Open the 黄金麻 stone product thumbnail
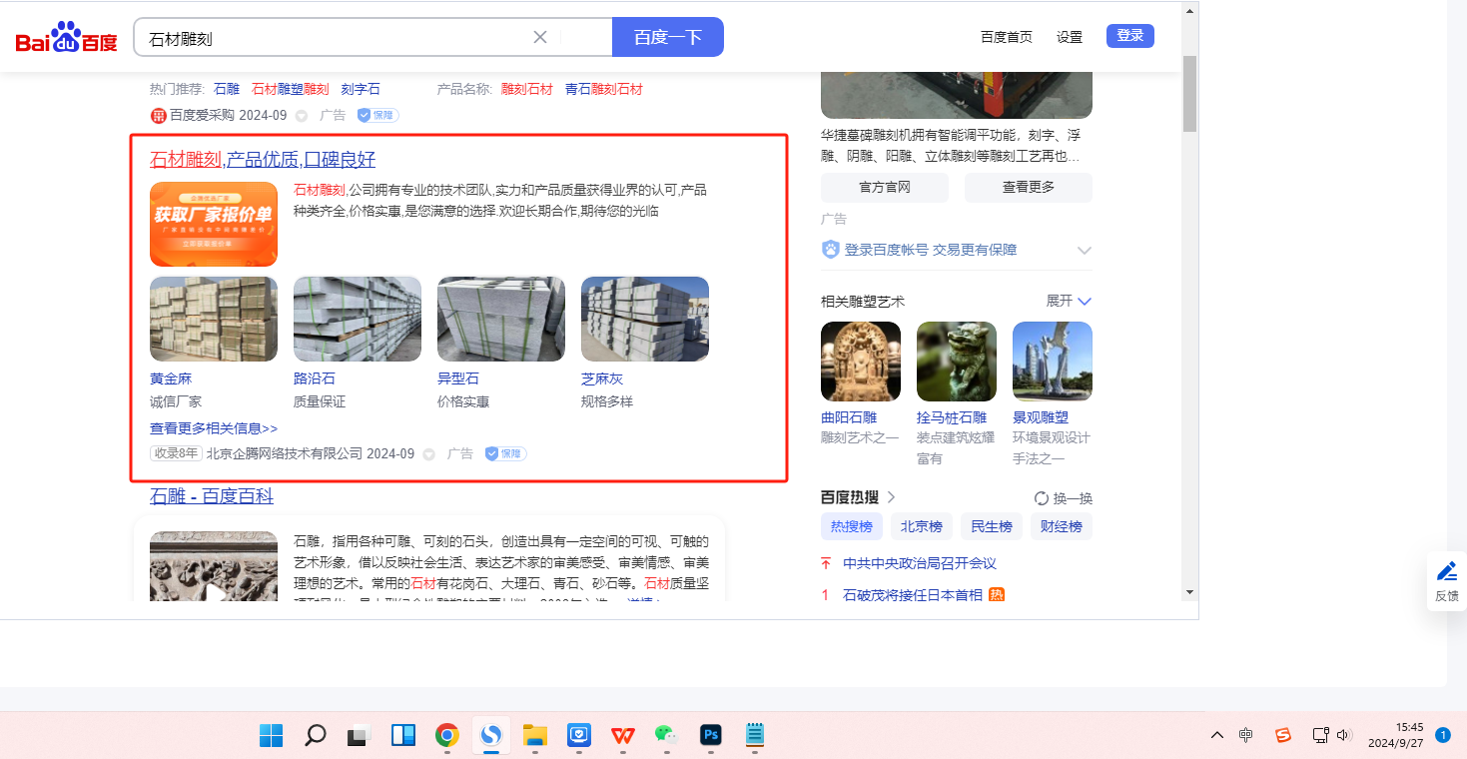This screenshot has width=1467, height=759. pos(214,320)
